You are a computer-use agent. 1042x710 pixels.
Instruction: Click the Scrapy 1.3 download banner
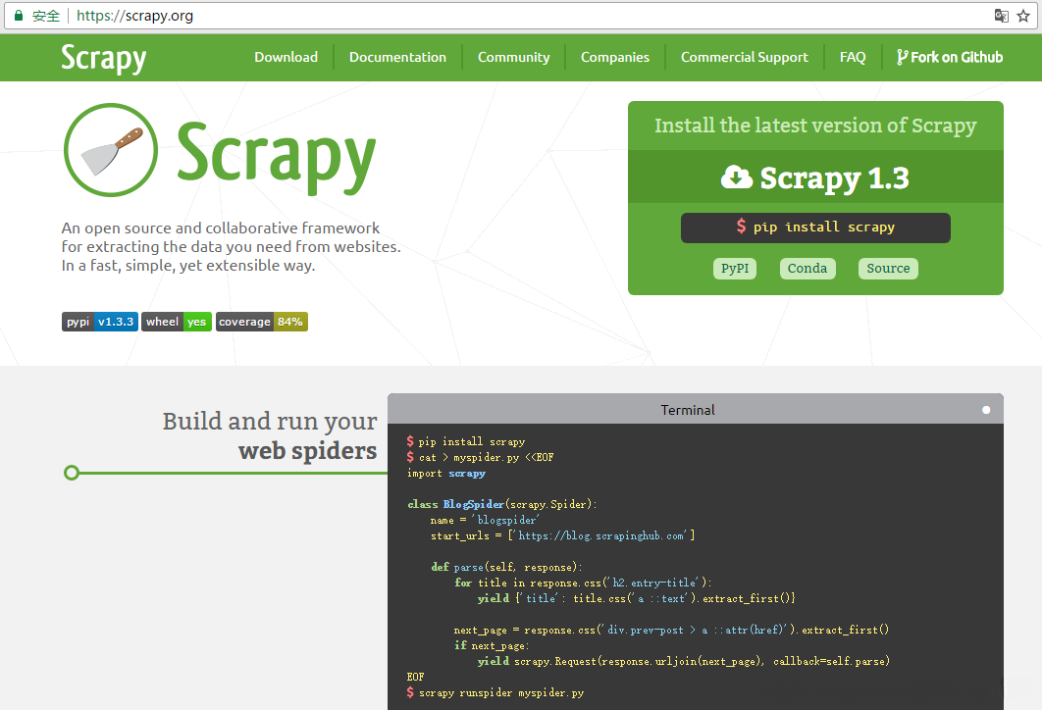point(815,177)
